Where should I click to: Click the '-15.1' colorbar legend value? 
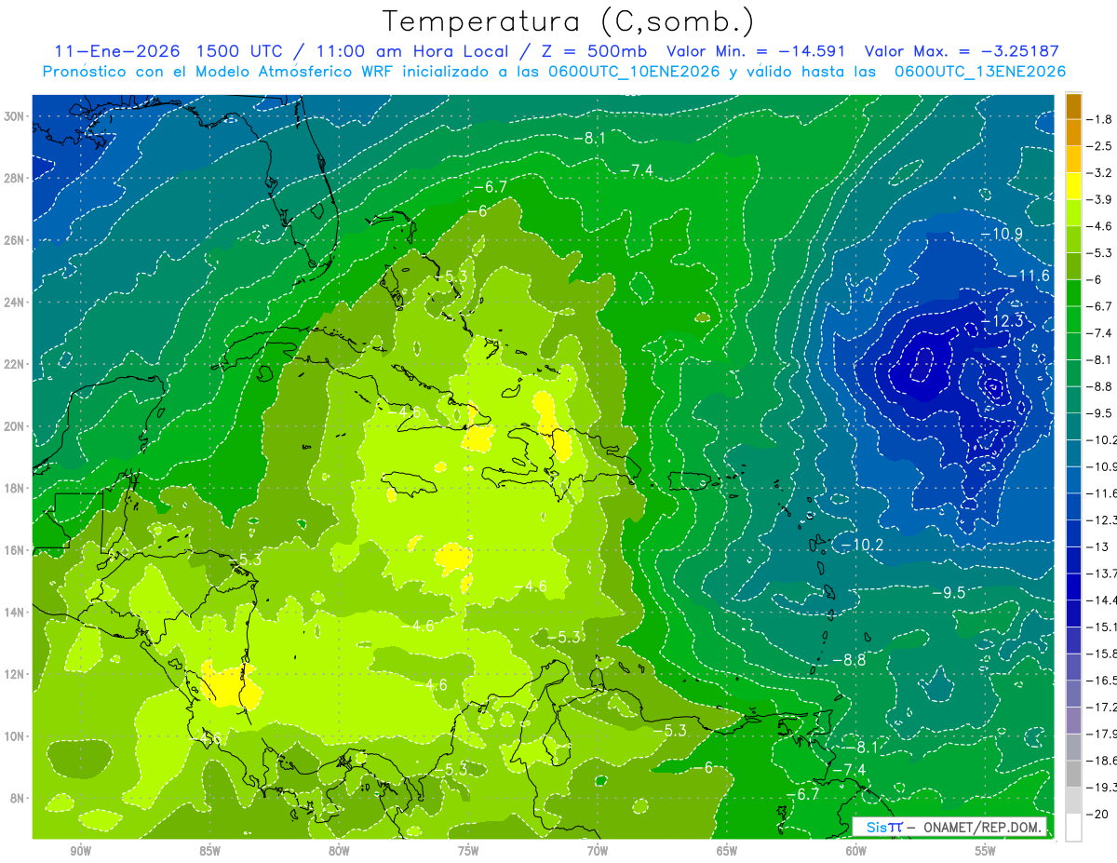coord(1101,627)
